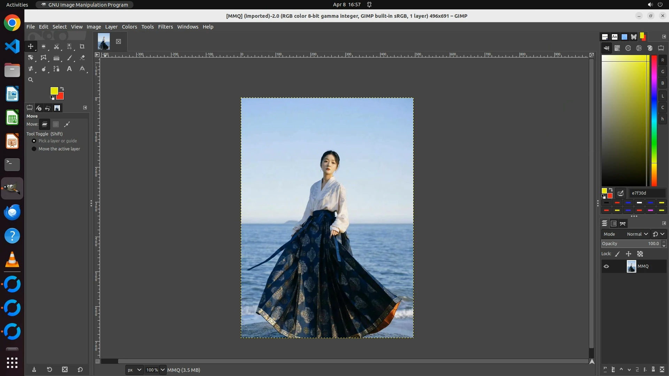Click the R channel button in color picker

(x=662, y=60)
